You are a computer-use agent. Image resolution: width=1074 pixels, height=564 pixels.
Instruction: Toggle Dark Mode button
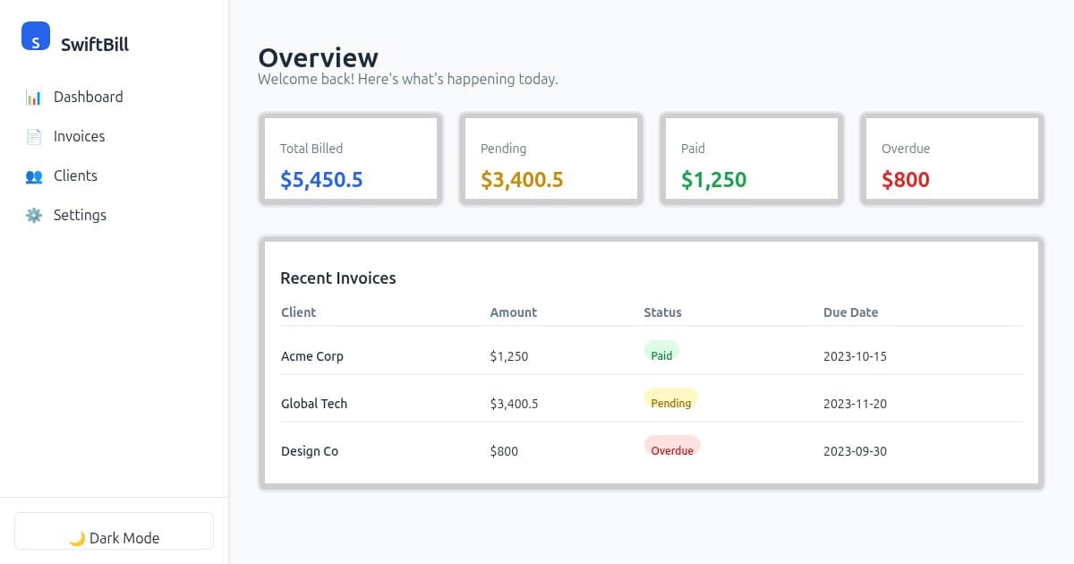tap(115, 531)
